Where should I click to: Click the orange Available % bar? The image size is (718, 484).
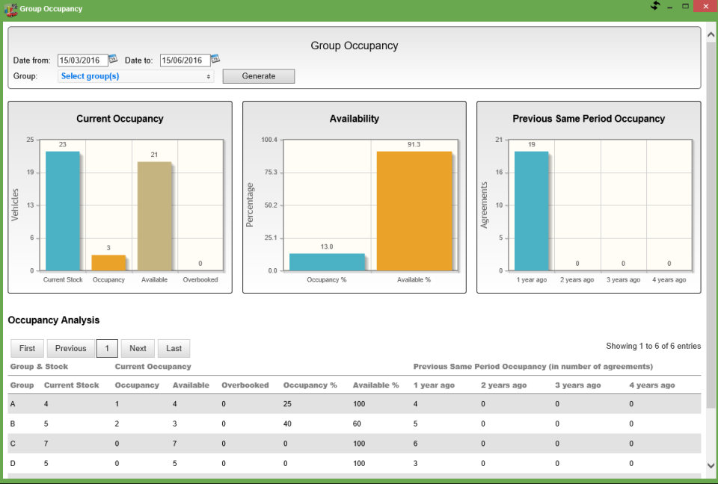414,211
